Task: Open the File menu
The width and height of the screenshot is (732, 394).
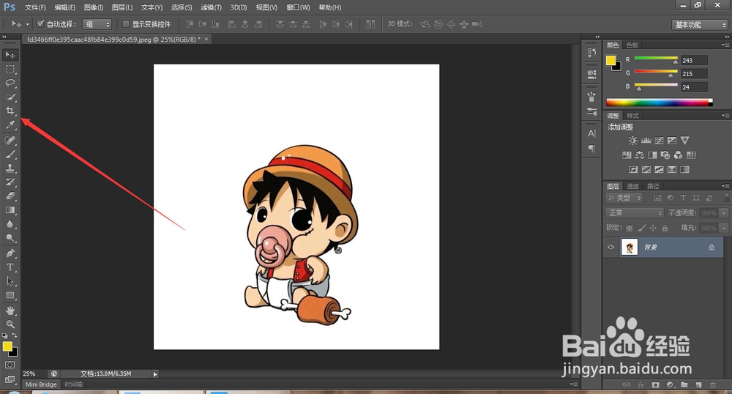Action: [35, 7]
